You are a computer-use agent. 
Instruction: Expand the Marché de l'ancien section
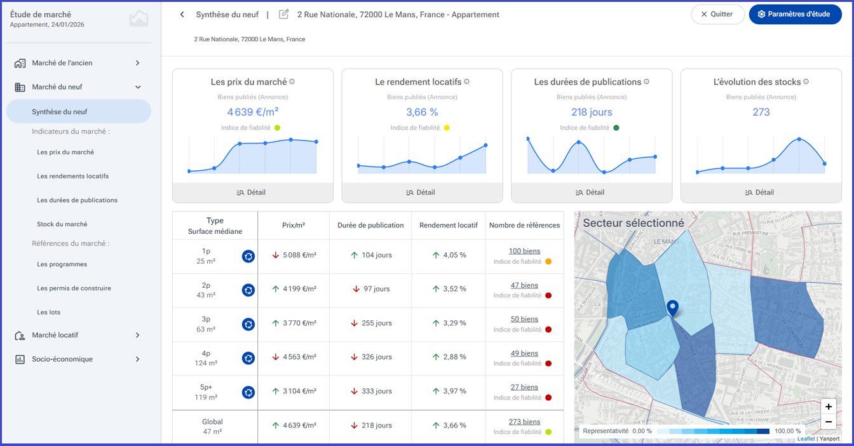click(79, 63)
